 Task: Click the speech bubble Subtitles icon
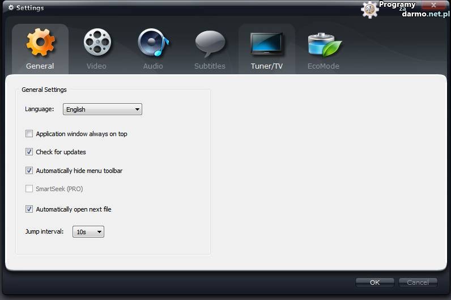210,44
